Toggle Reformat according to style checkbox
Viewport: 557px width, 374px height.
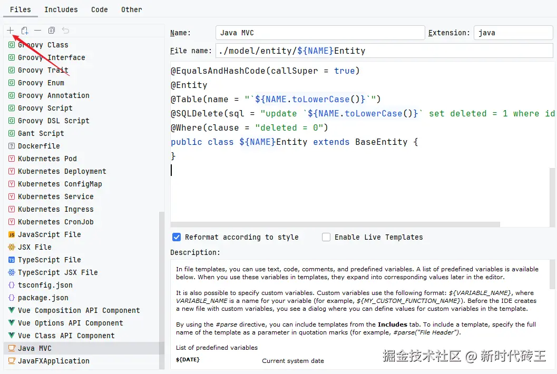[x=177, y=237]
